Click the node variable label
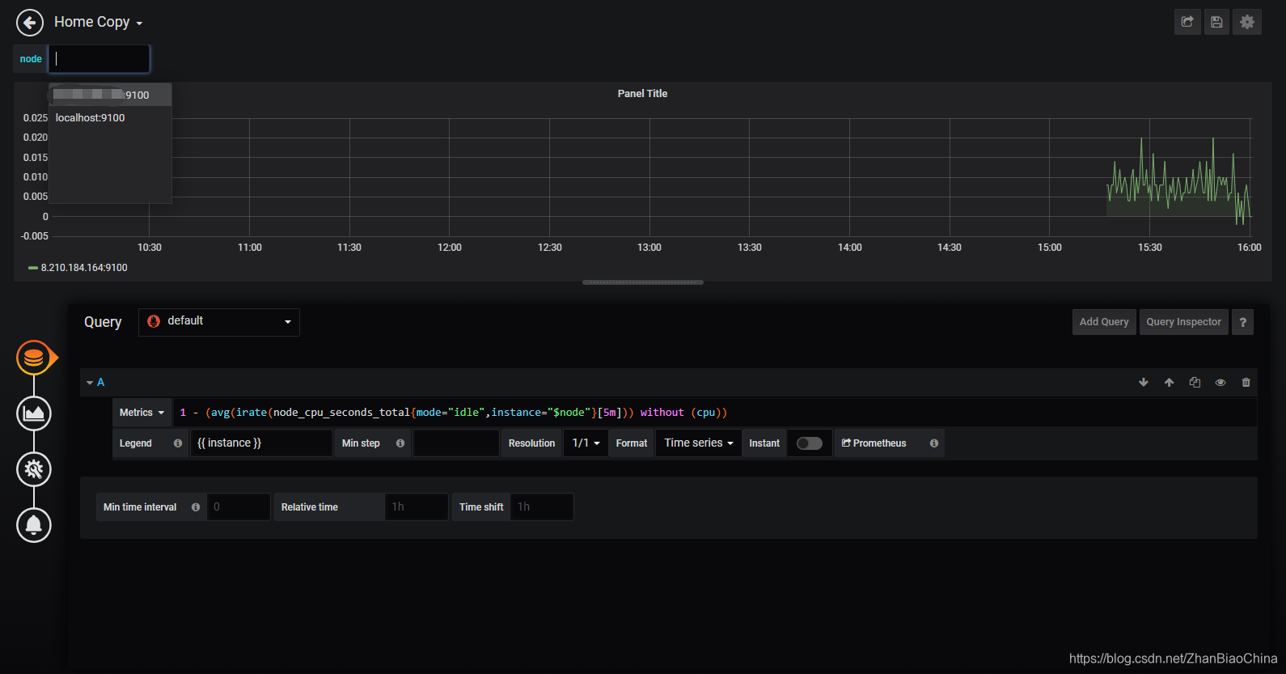 tap(31, 59)
